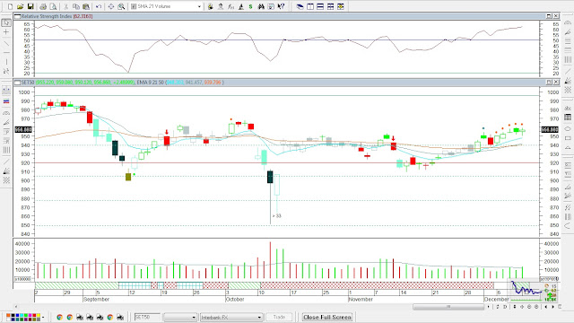
Task: Select the four-arrow chooser icon in the toolbar
Action: coord(111,6)
